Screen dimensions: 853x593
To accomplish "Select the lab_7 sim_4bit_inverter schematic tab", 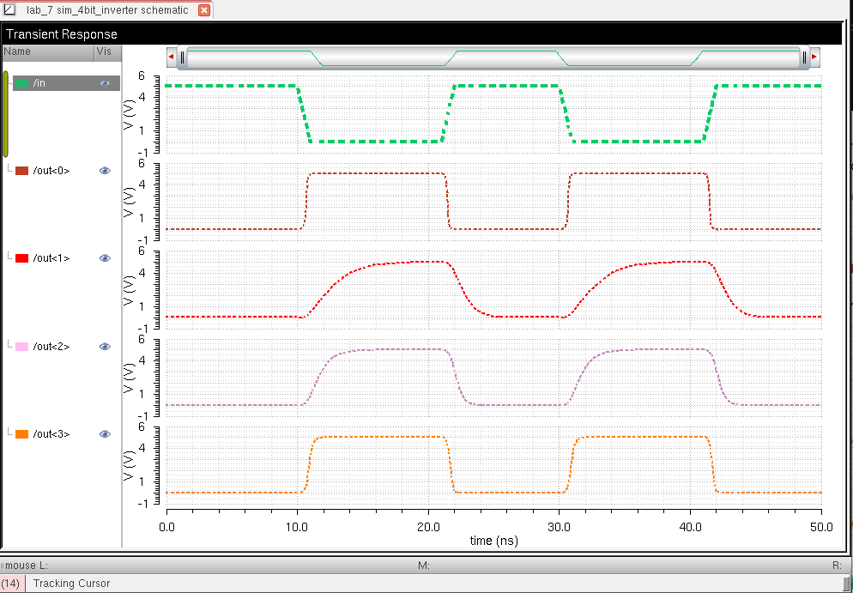I will [x=106, y=9].
